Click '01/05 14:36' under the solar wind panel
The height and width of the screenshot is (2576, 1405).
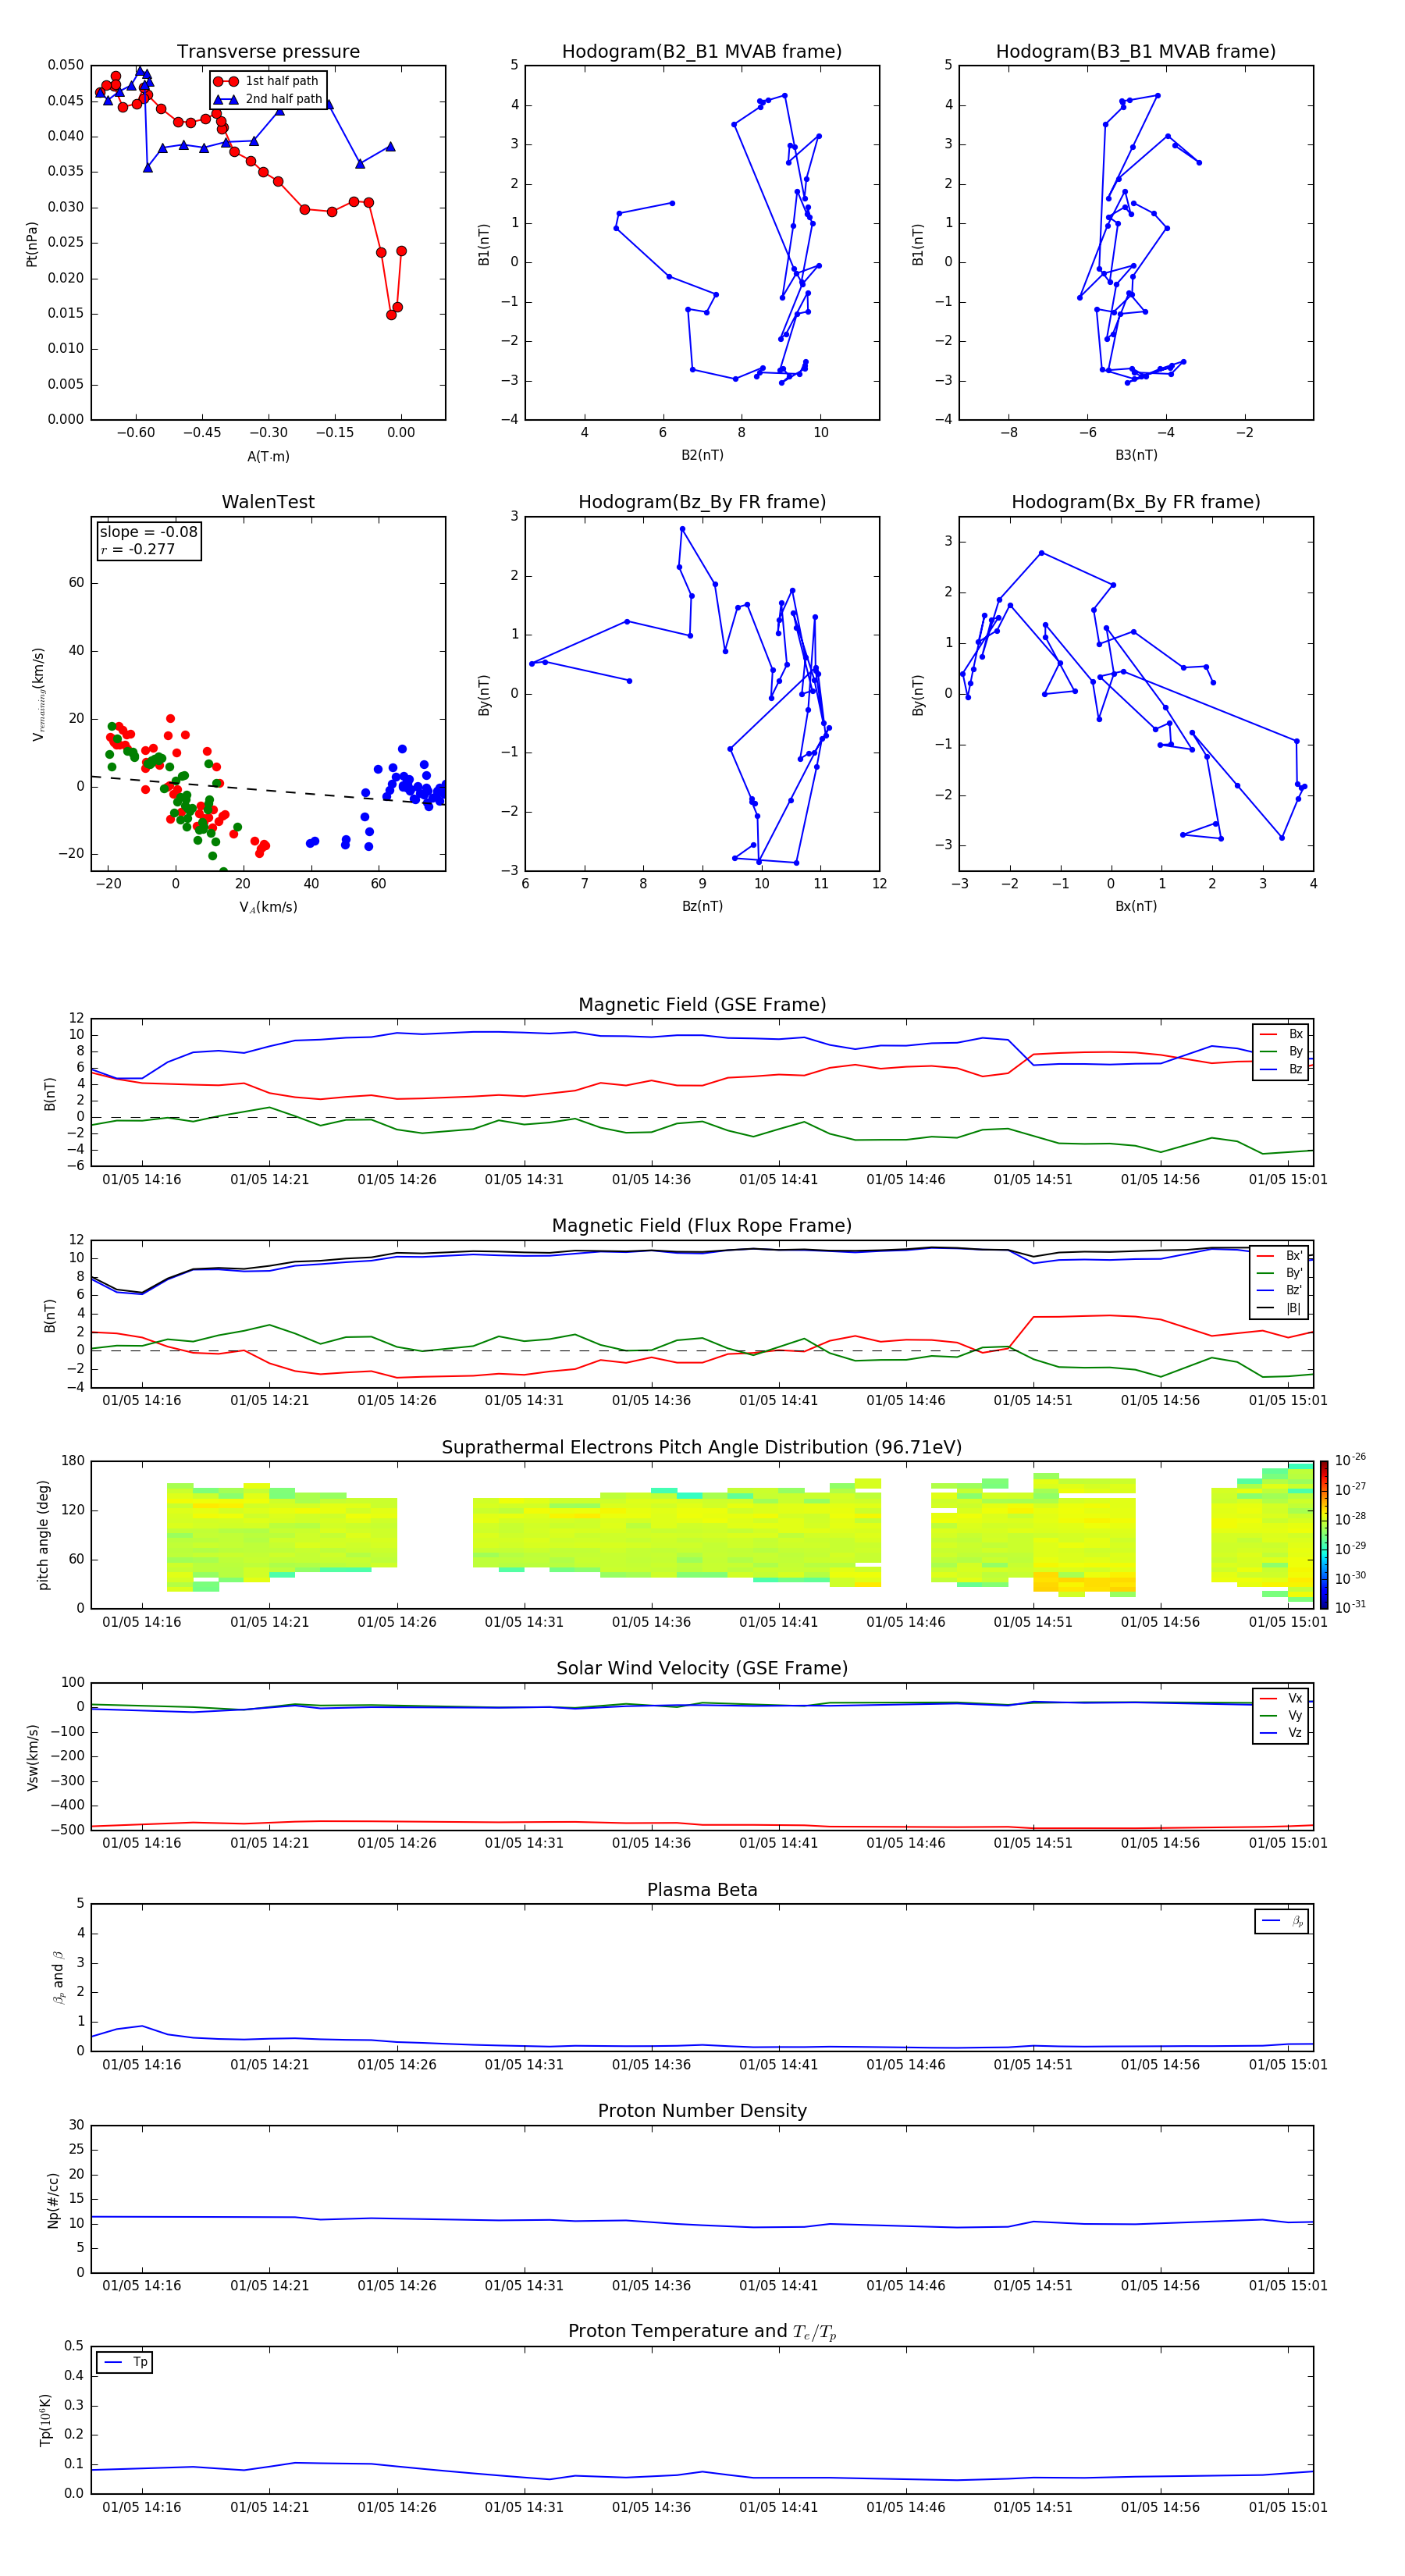(x=651, y=1843)
